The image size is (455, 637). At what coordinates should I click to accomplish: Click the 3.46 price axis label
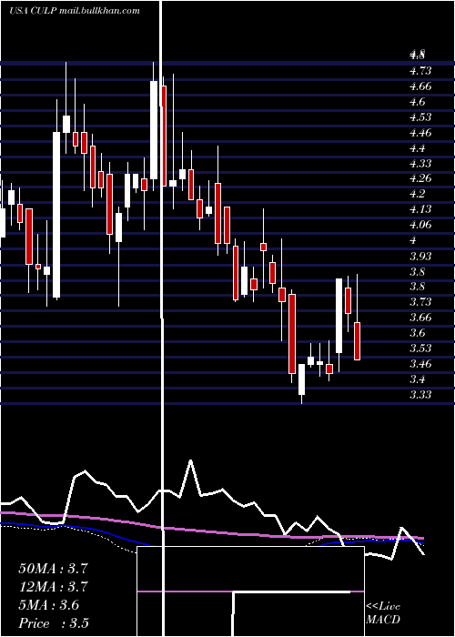tap(420, 364)
